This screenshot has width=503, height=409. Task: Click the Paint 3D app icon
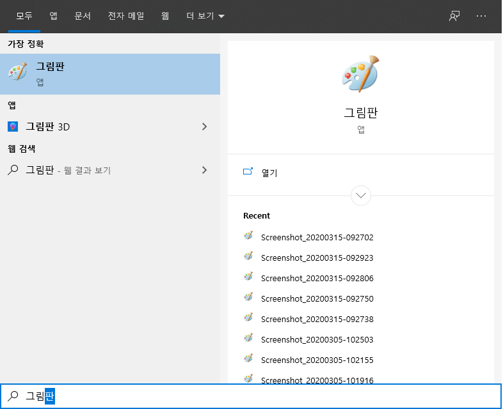(x=13, y=127)
